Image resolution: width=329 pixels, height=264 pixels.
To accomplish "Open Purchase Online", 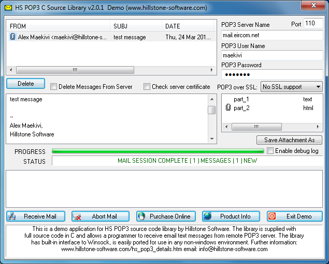I will (166, 216).
